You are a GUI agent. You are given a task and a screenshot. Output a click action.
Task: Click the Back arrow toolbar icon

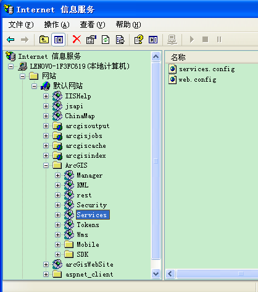(10, 40)
